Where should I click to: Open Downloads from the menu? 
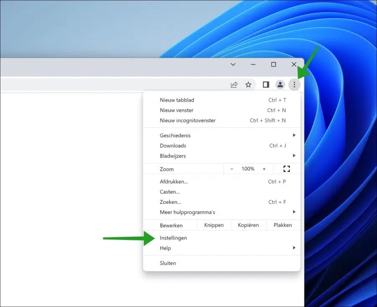(222, 146)
